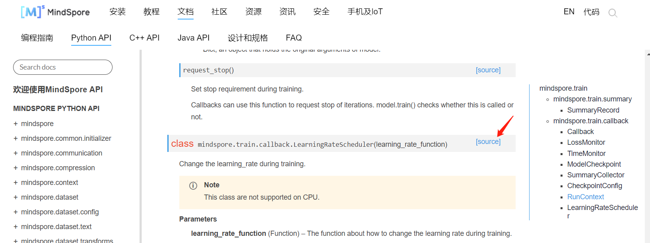
Task: View source of request_stop()
Action: [x=488, y=70]
